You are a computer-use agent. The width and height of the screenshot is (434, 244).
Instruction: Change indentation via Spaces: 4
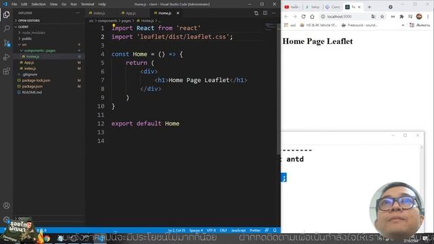point(196,230)
